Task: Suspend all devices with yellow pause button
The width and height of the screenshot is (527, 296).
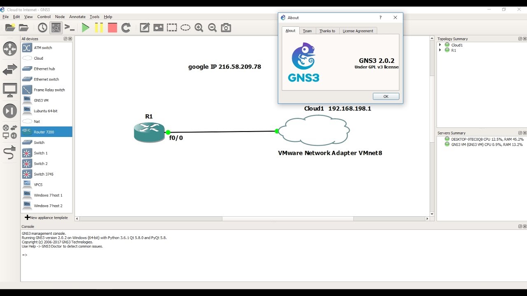Action: pos(99,28)
